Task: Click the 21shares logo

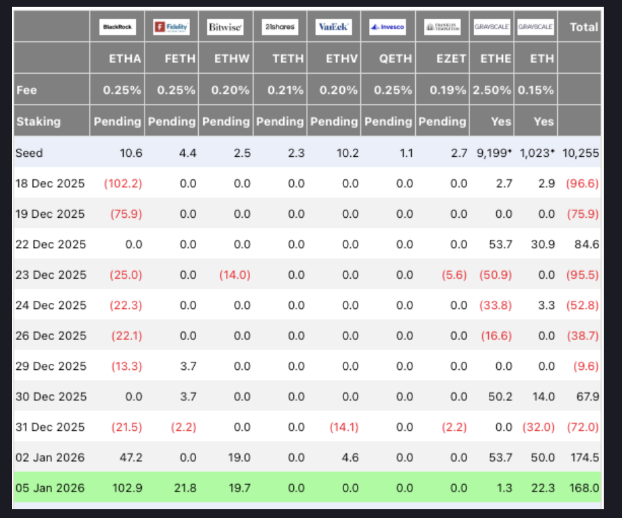Action: pos(279,27)
